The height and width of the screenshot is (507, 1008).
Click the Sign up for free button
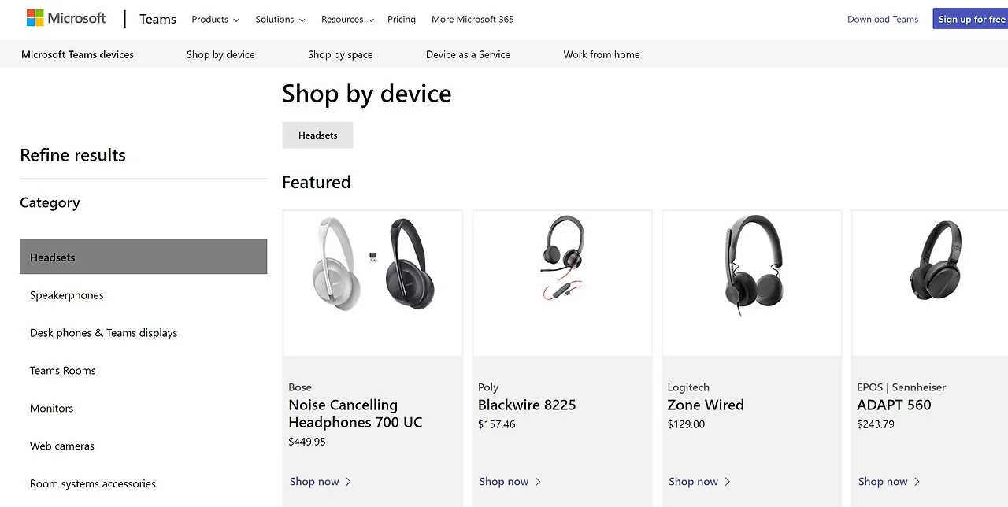(x=971, y=20)
